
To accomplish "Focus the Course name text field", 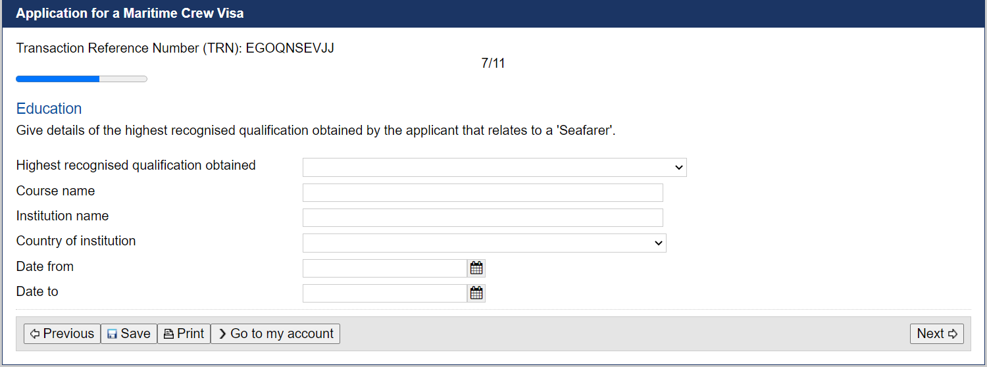I will (482, 193).
